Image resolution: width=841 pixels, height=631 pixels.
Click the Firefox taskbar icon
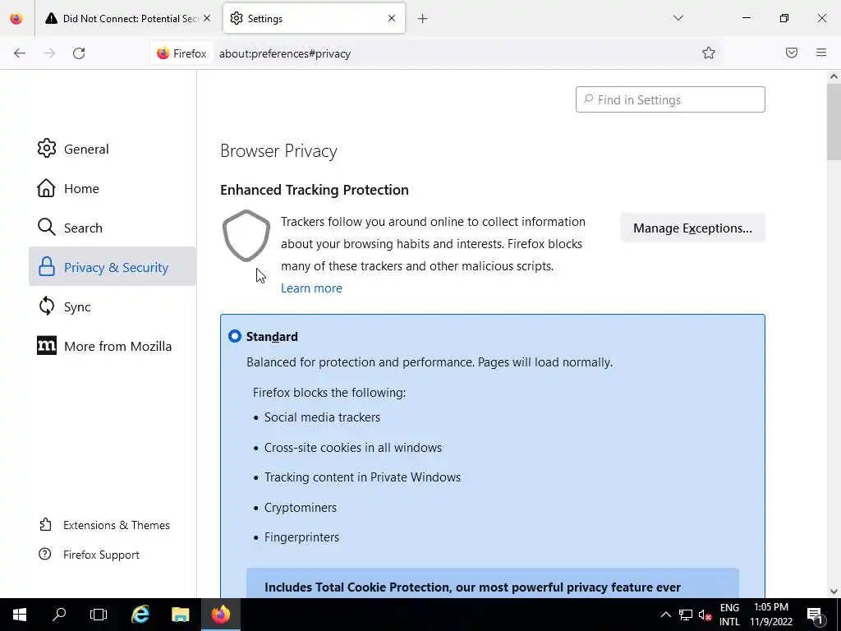coord(220,615)
